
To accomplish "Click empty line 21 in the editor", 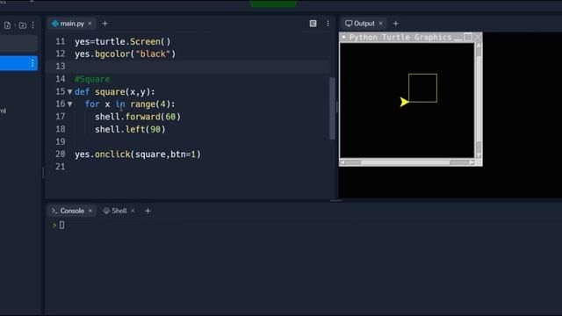I will pyautogui.click(x=201, y=167).
